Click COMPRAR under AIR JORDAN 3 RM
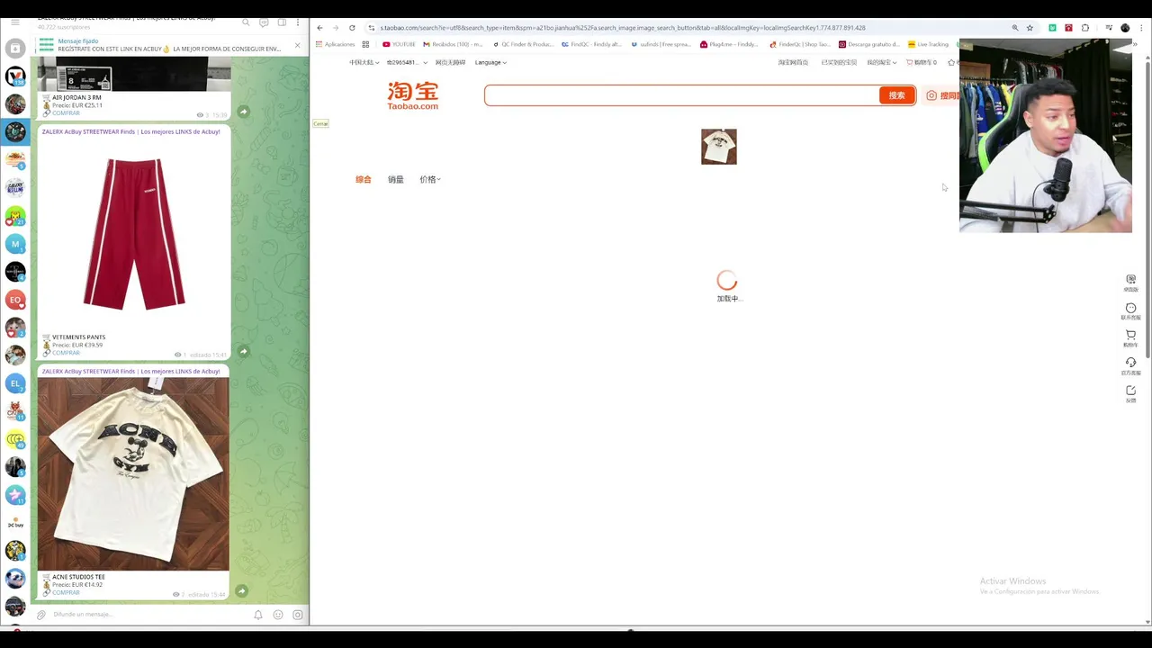Screen dimensions: 1152x648 [x=66, y=113]
